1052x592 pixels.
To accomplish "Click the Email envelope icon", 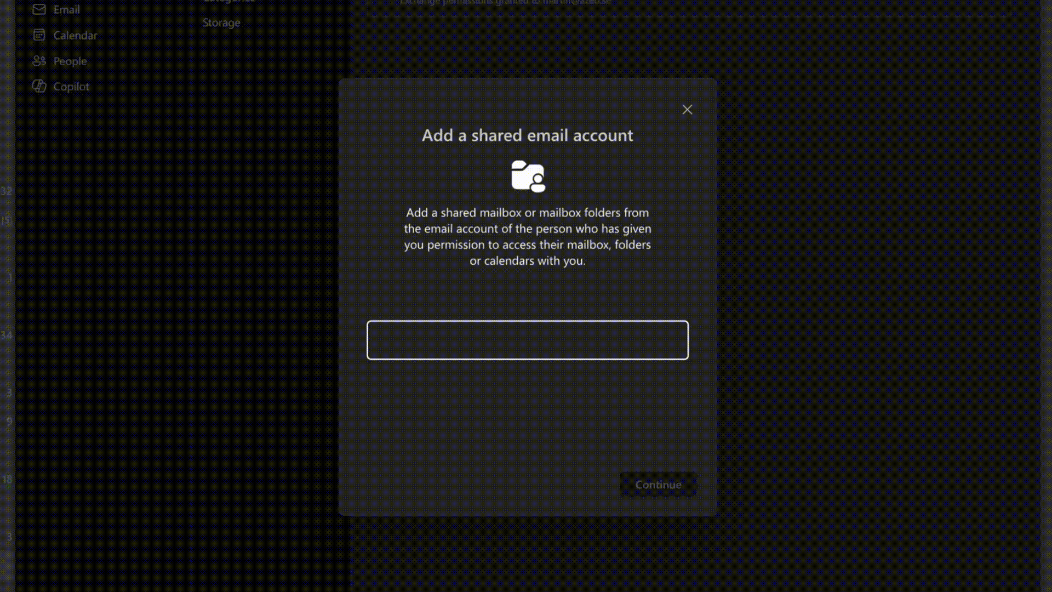I will pos(39,9).
